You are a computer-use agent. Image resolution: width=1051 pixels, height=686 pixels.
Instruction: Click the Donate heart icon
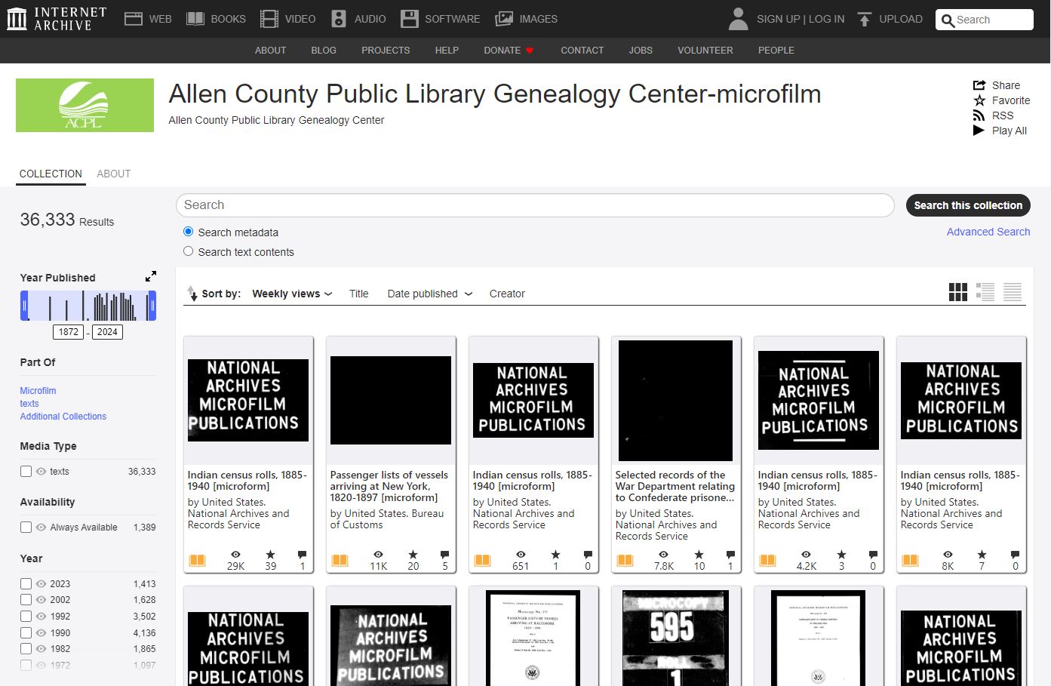pyautogui.click(x=530, y=51)
